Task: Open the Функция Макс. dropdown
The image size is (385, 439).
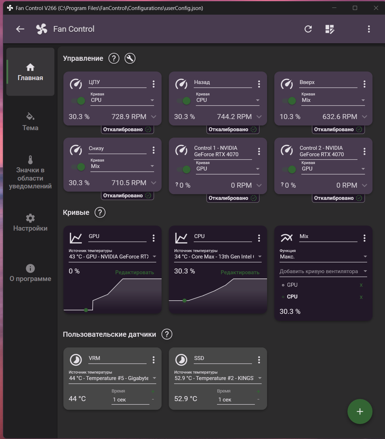Action: 324,257
